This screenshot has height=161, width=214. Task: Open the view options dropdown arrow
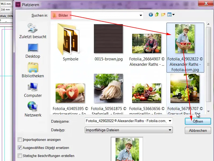[173, 14]
